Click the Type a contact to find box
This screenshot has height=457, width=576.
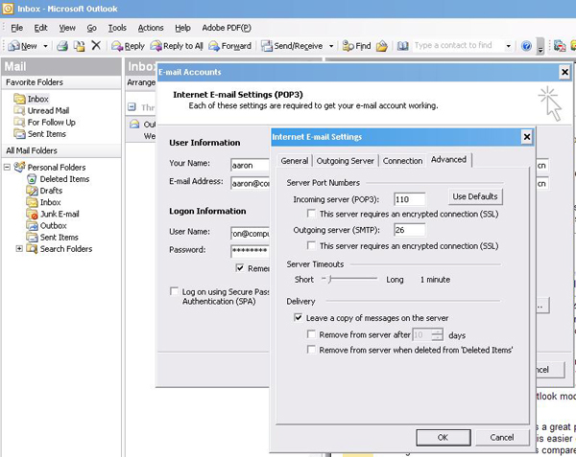click(457, 45)
